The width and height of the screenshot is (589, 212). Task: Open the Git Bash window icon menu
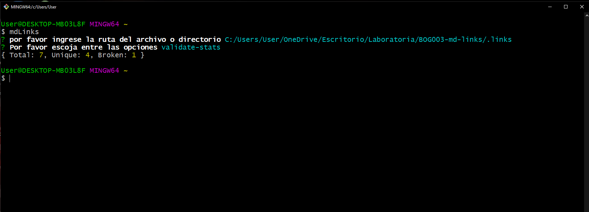pos(6,7)
